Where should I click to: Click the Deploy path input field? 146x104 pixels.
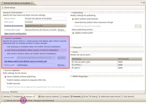[x=36, y=65]
